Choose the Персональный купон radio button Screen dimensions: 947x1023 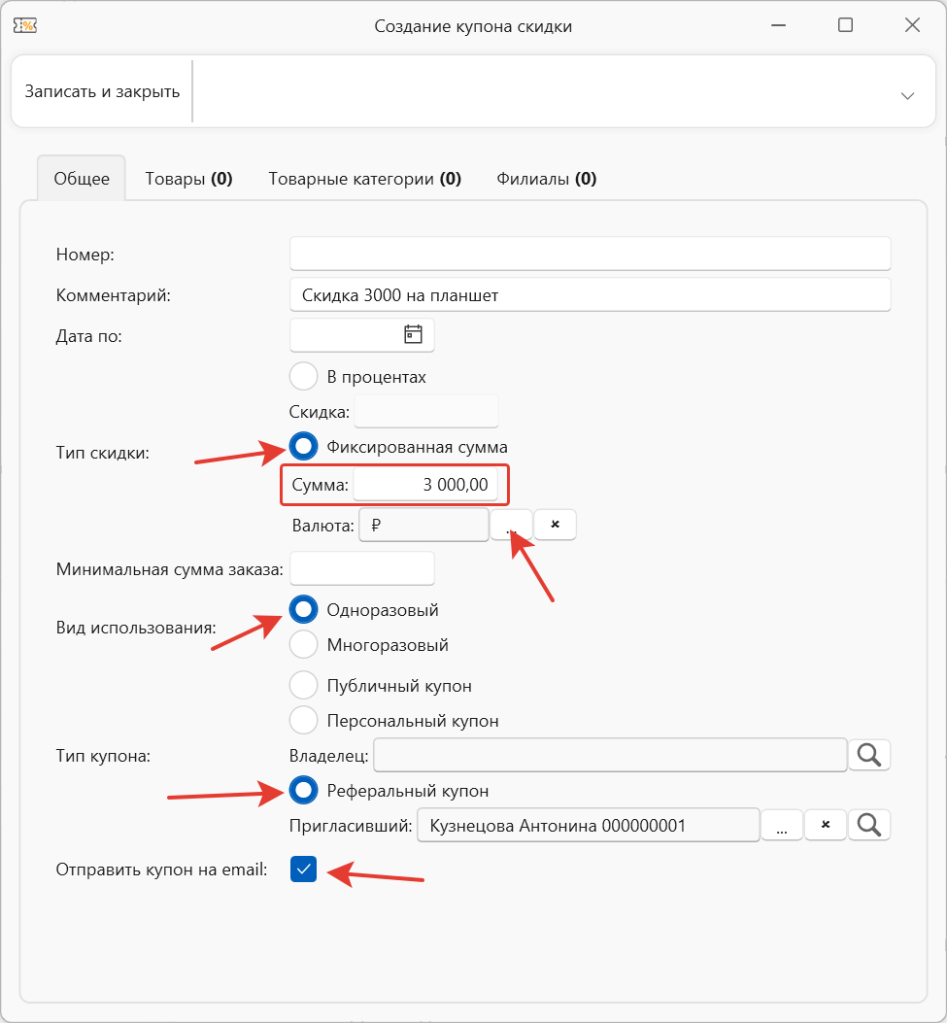coord(304,721)
